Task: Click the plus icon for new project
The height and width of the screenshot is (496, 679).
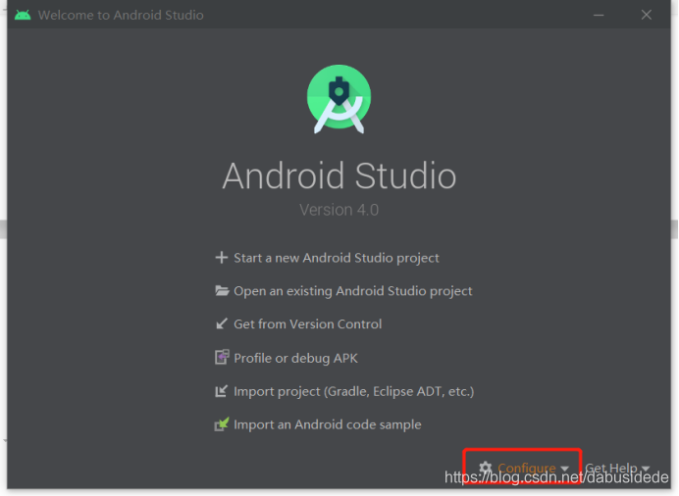Action: click(x=222, y=258)
